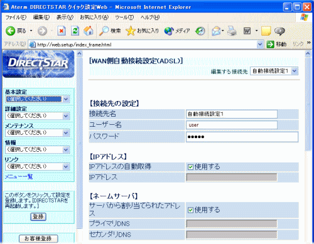This screenshot has width=314, height=244.
Task: Expand the 詳細設定 dropdown
Action: [38, 116]
